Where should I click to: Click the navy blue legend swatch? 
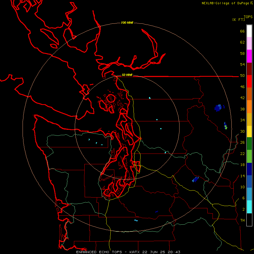tap(249, 169)
